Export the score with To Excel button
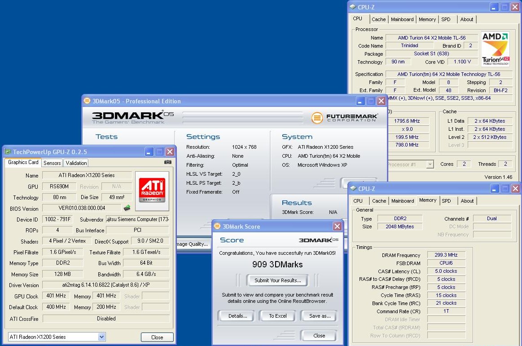This screenshot has height=346, width=522. point(278,316)
